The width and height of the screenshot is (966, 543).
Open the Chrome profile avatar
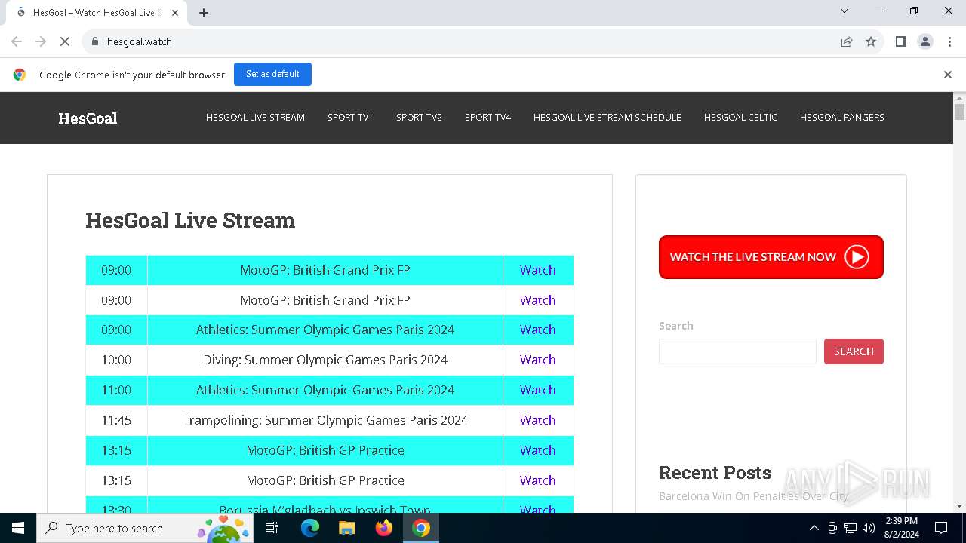[925, 41]
